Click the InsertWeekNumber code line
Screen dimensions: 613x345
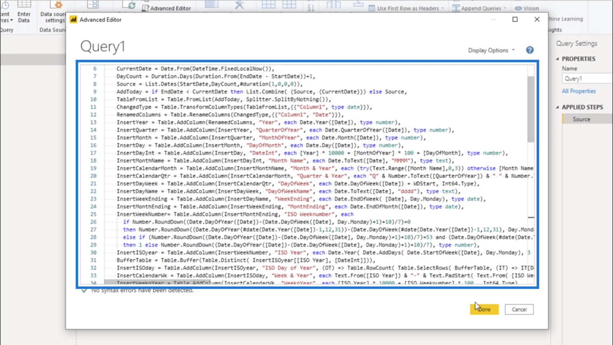pos(235,214)
